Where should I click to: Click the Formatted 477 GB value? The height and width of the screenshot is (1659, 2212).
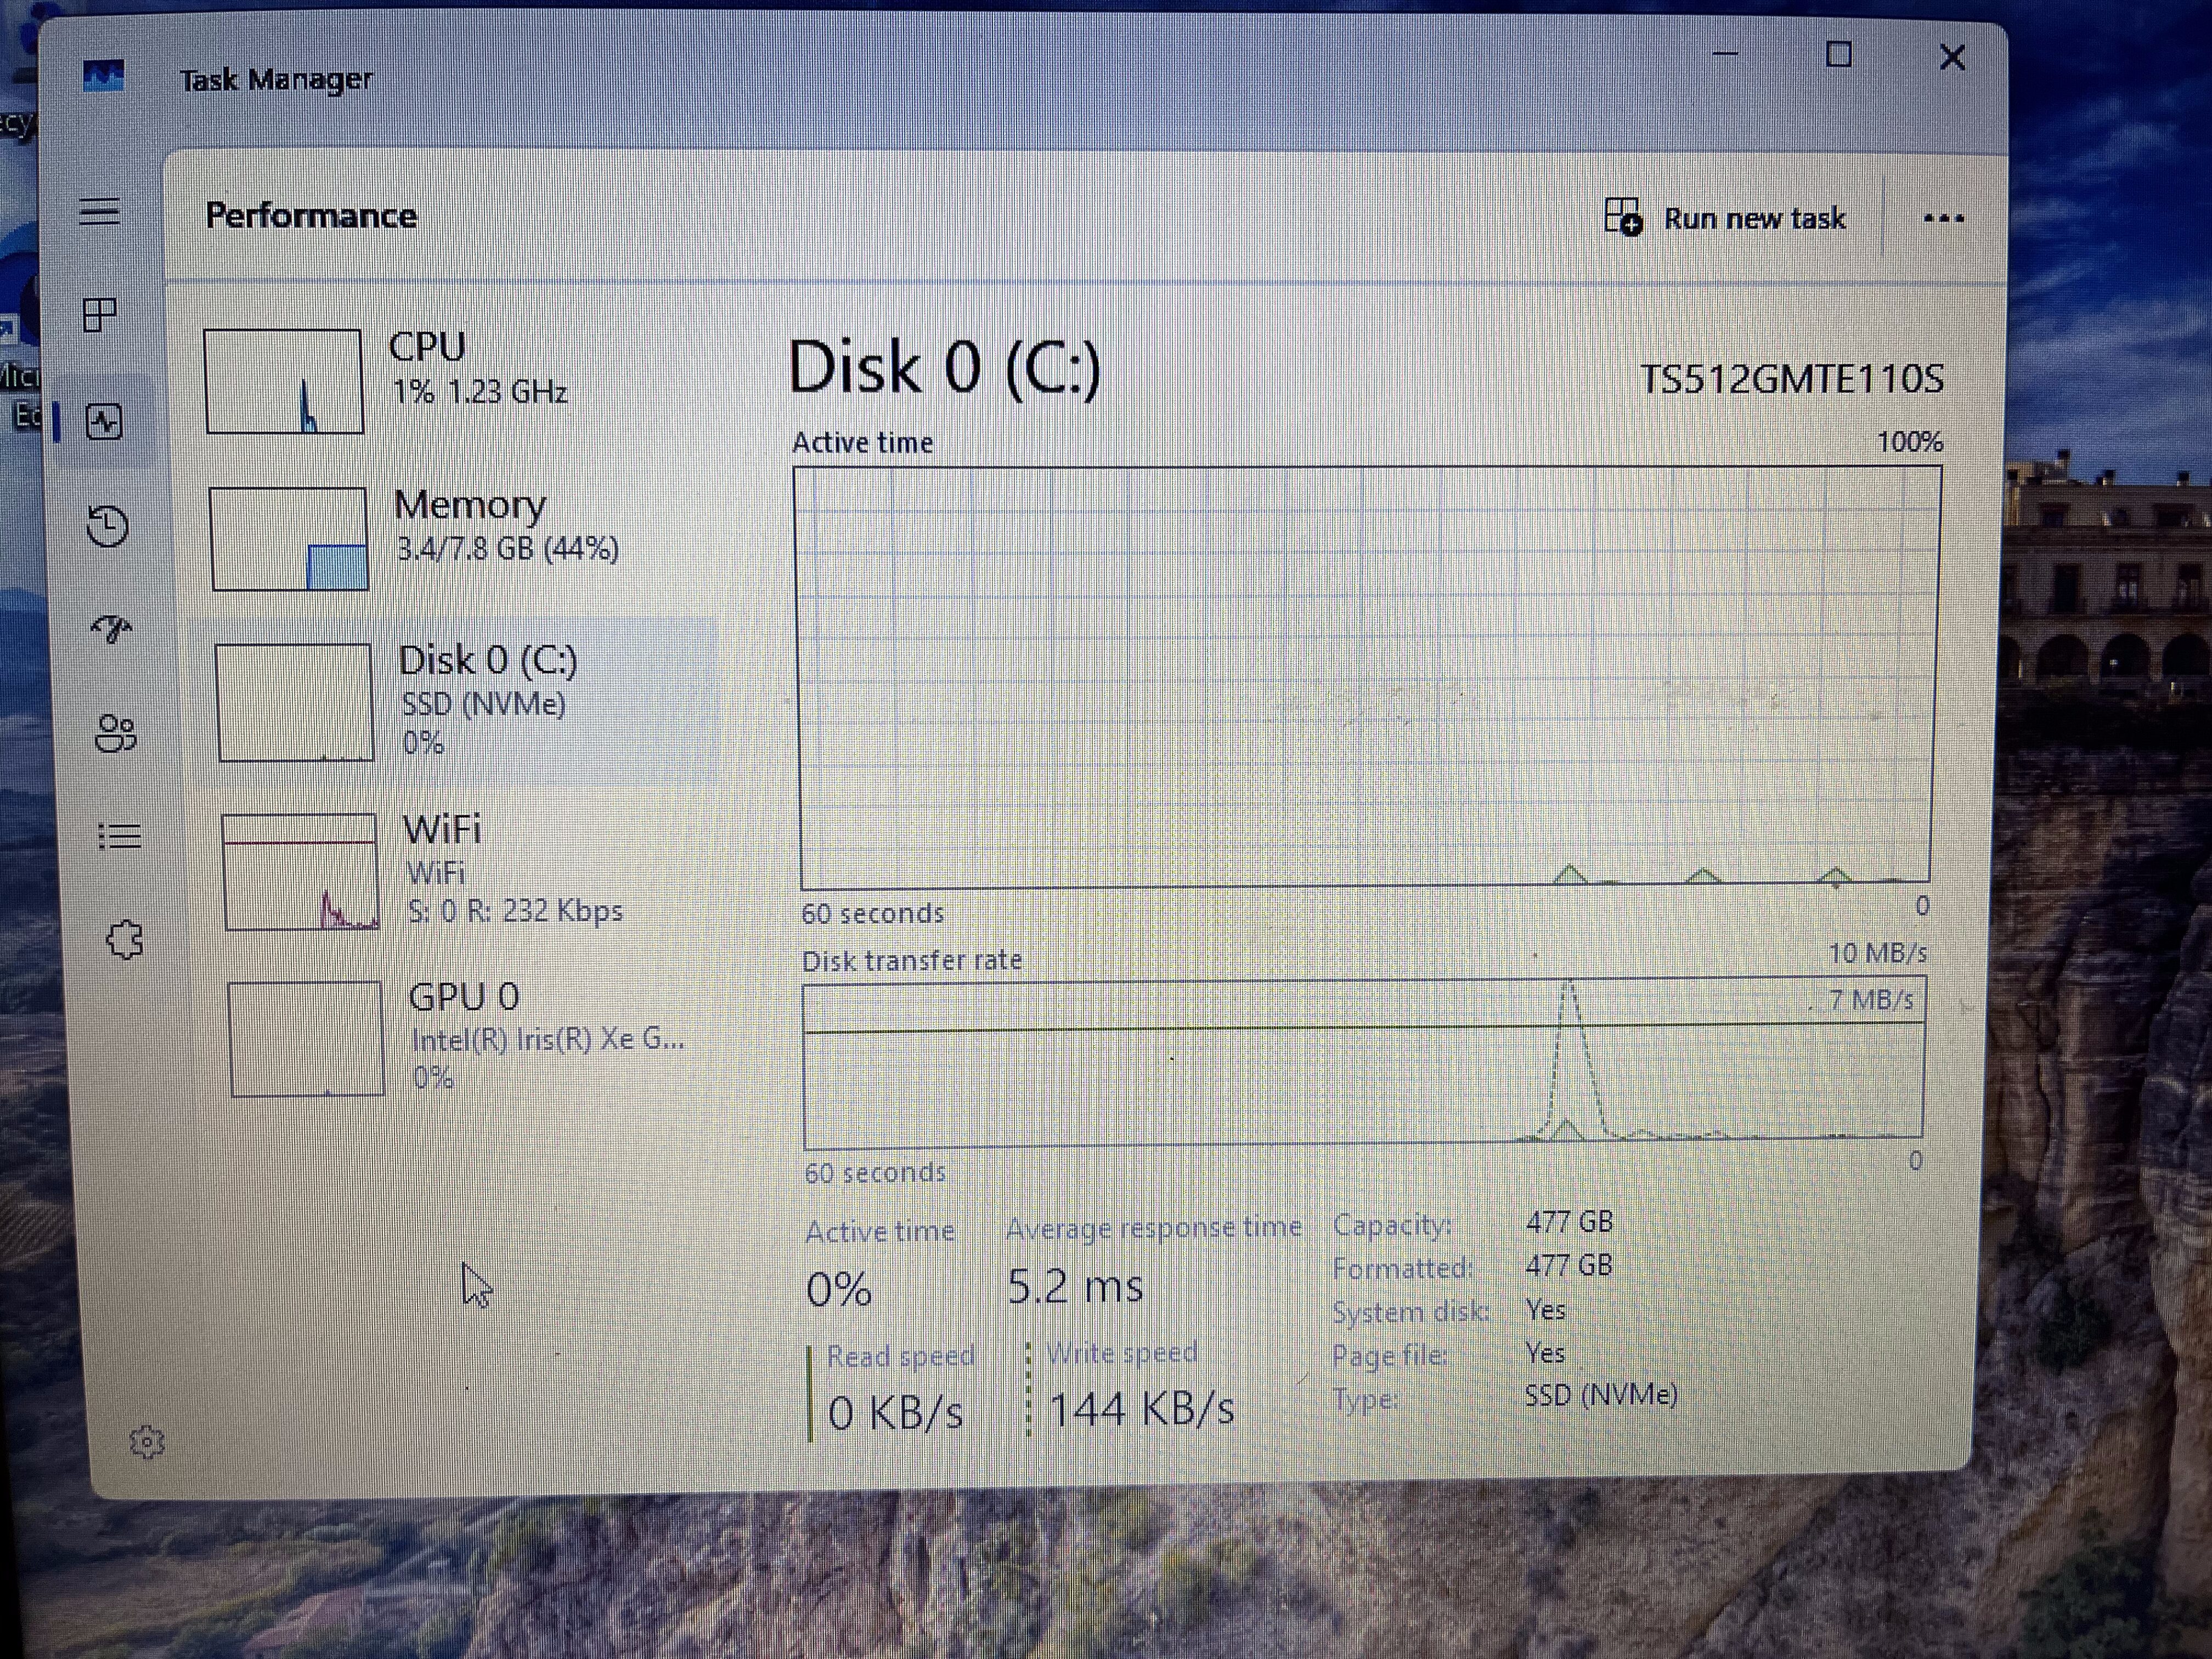(x=1568, y=1266)
